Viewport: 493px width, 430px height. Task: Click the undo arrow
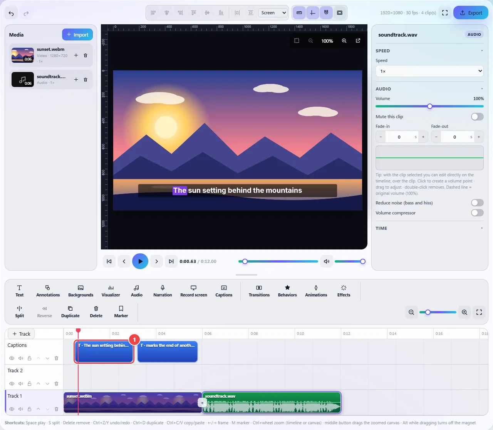click(x=11, y=13)
